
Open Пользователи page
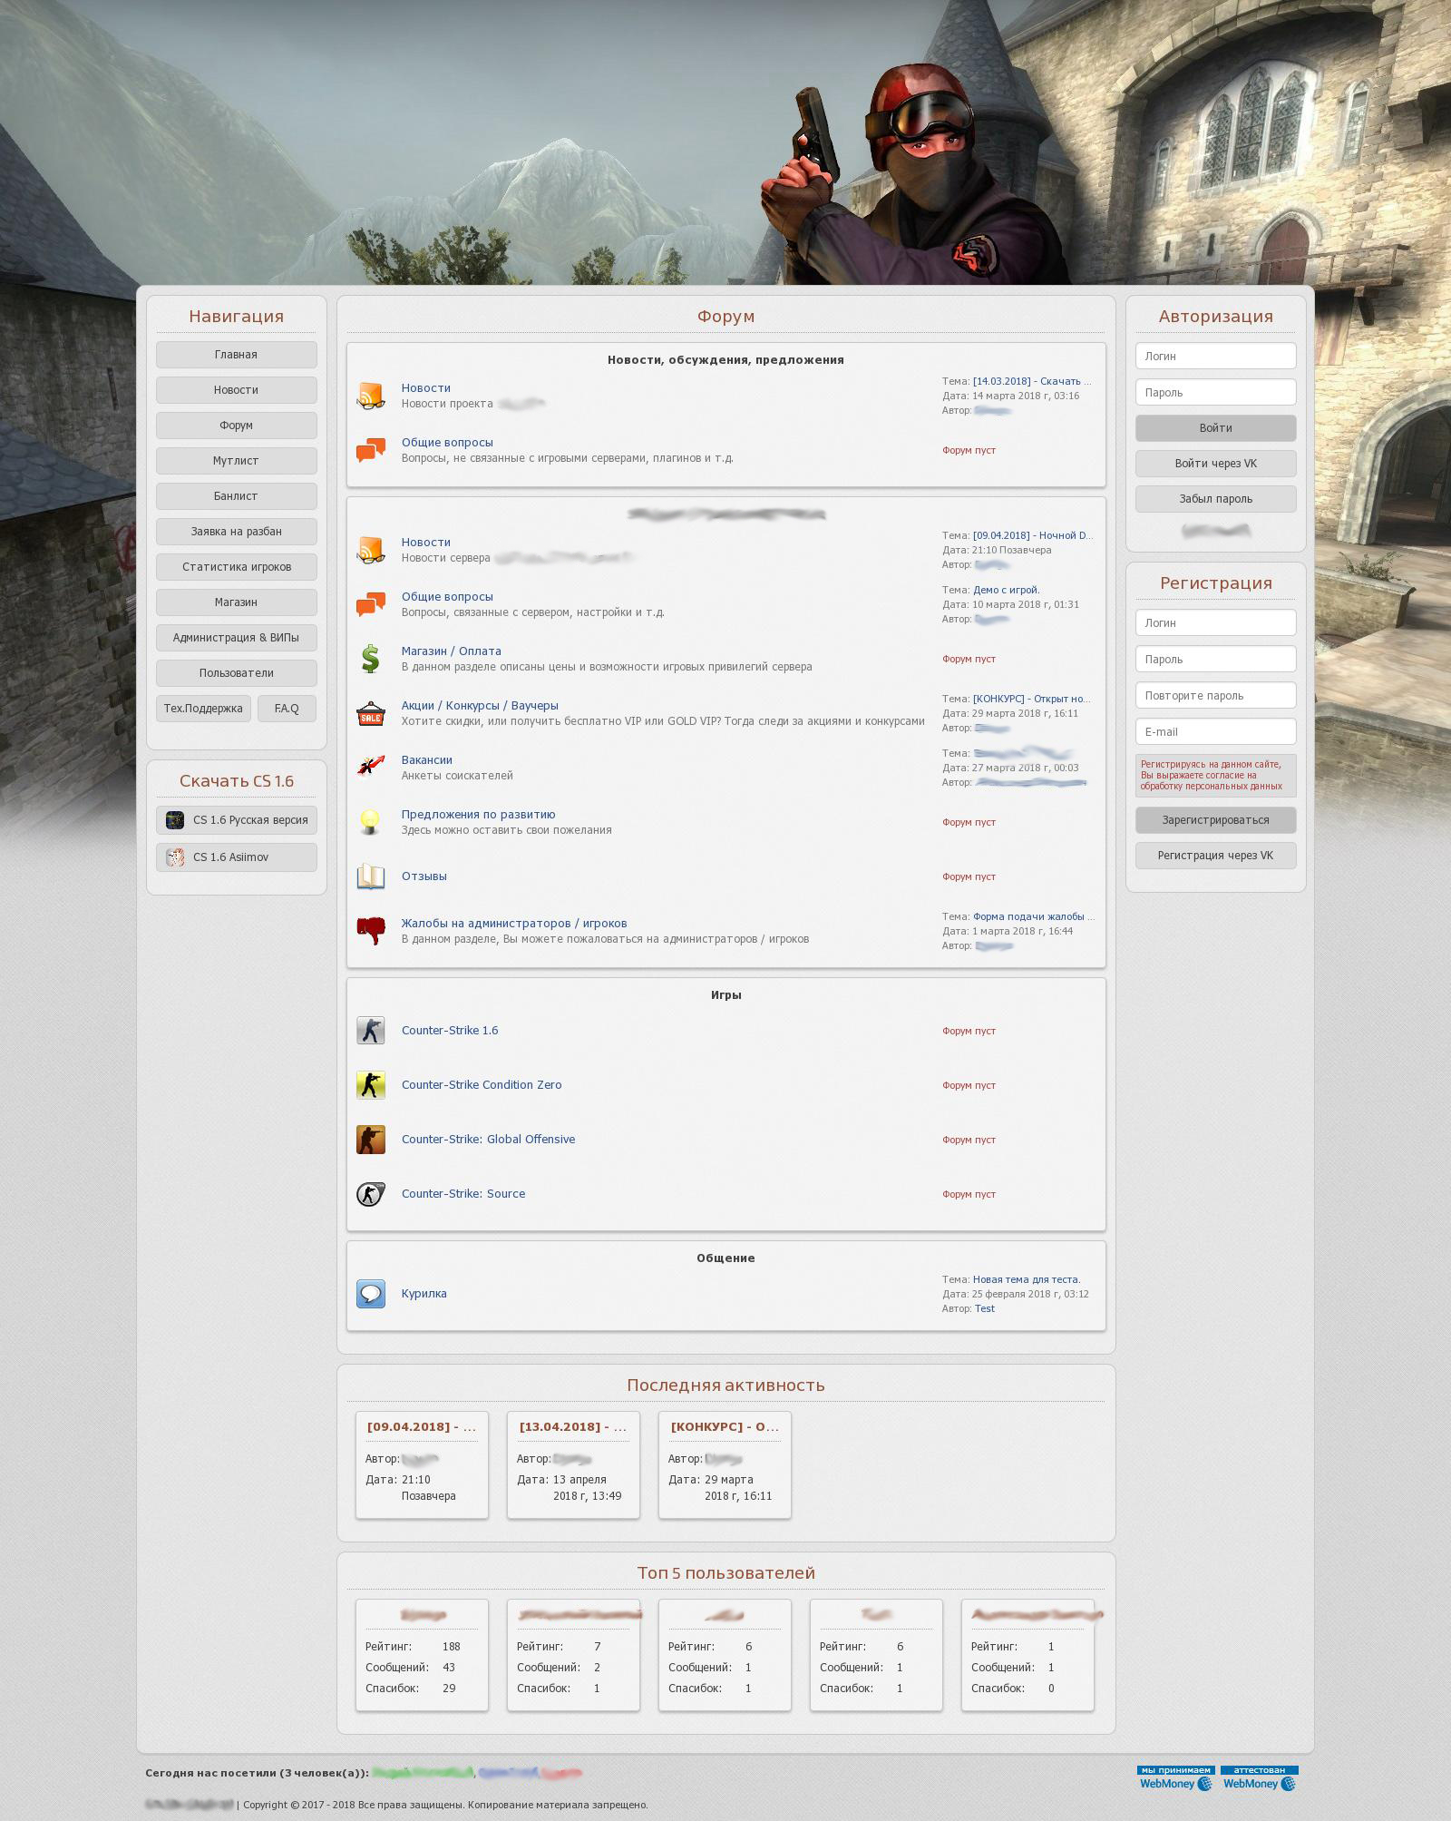click(x=237, y=673)
